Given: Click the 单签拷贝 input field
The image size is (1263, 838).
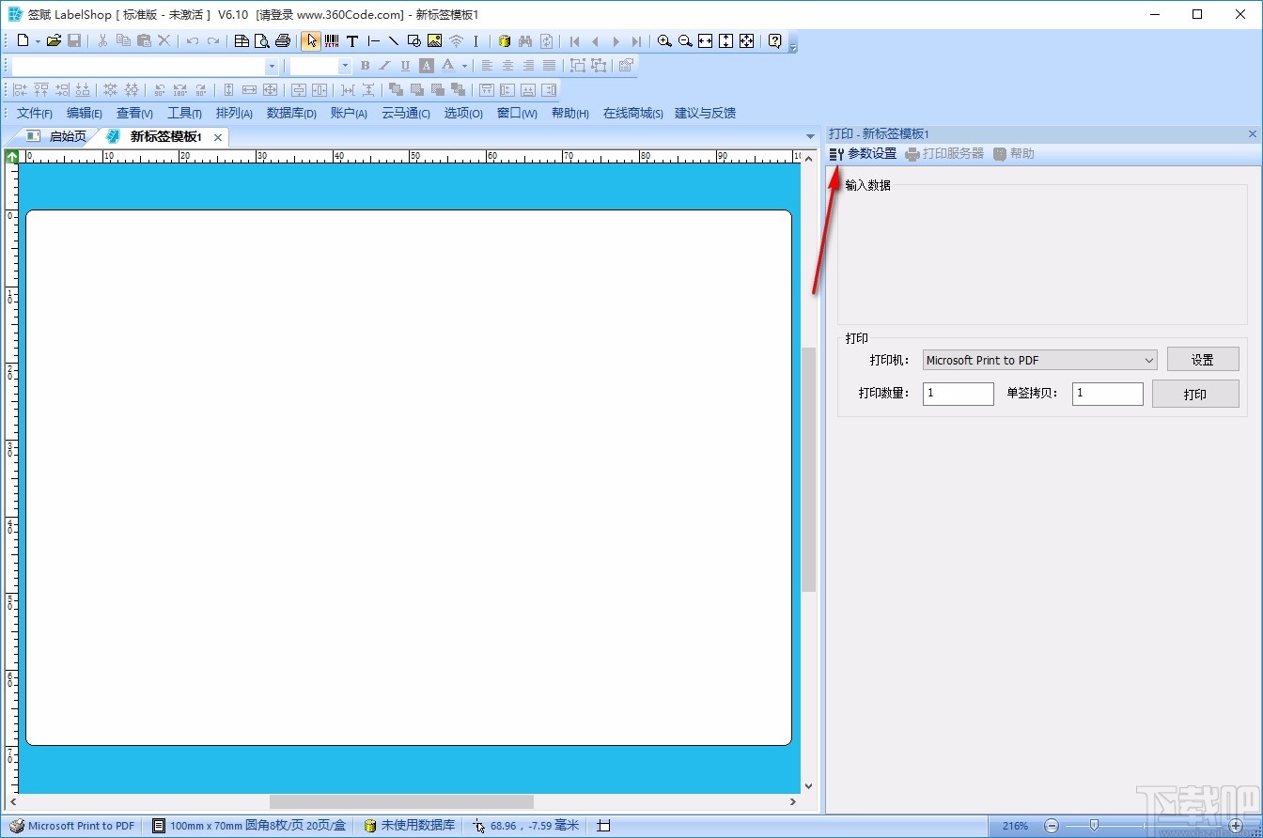Looking at the screenshot, I should click(x=1108, y=394).
